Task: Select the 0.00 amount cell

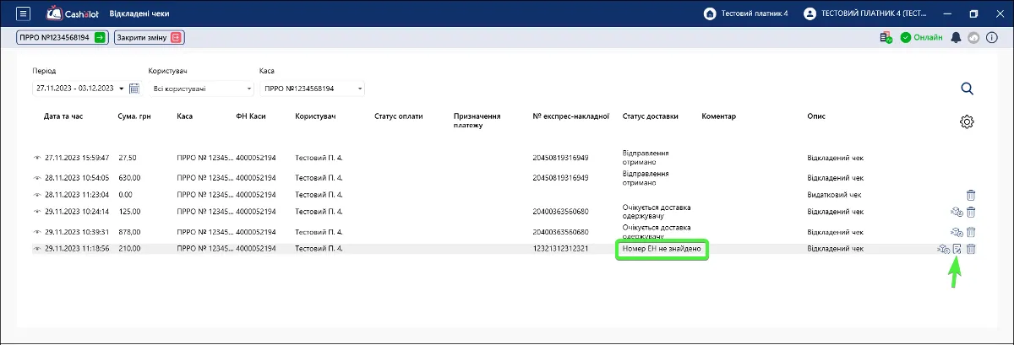Action: [x=126, y=195]
